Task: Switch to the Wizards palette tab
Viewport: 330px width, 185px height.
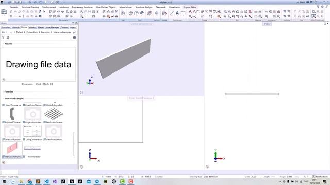Action: (16, 27)
